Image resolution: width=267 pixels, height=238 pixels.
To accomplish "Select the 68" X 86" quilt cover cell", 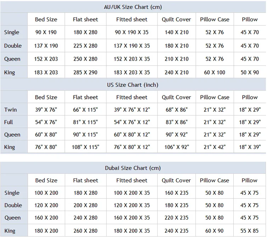I will click(x=176, y=110).
